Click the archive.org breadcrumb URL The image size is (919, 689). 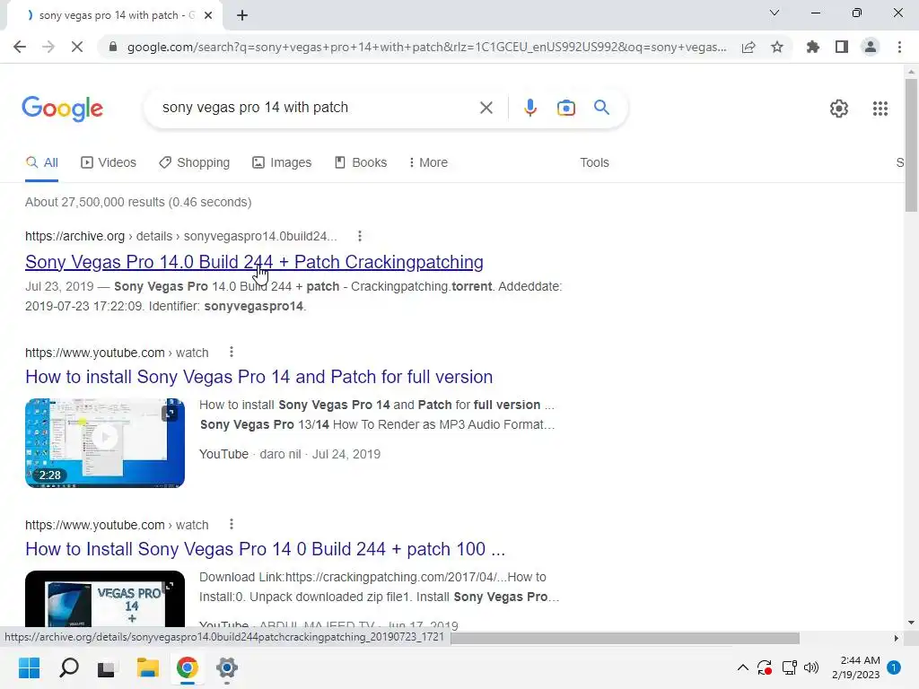(x=181, y=236)
